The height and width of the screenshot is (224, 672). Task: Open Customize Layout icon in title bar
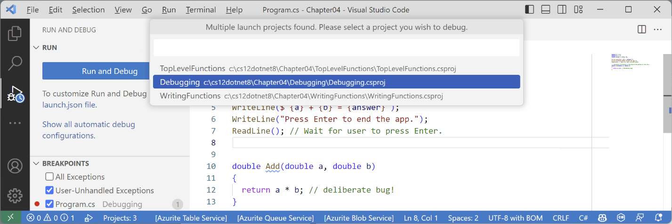578,9
